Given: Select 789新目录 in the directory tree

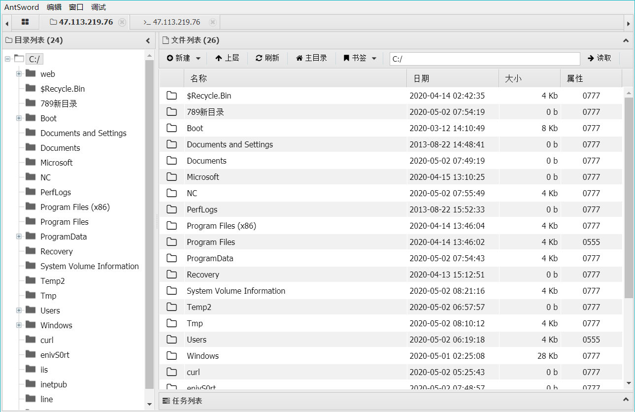Looking at the screenshot, I should point(59,103).
